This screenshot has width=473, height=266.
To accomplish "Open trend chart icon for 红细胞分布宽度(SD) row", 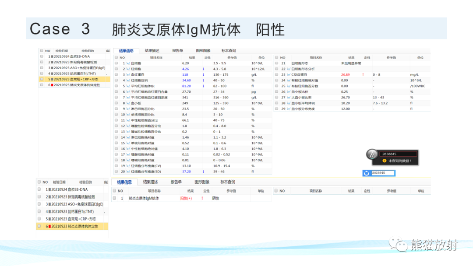I will point(128,171).
